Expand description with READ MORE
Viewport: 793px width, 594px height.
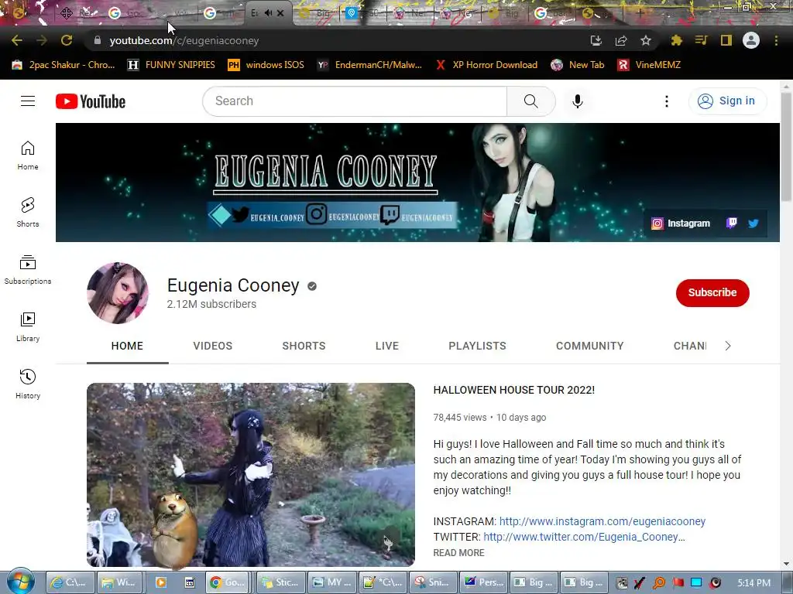(x=458, y=552)
